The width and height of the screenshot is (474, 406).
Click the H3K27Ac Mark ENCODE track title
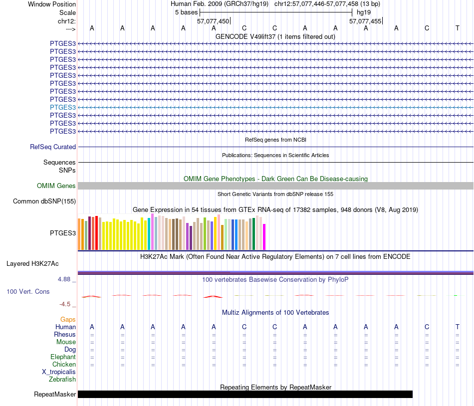(x=275, y=257)
